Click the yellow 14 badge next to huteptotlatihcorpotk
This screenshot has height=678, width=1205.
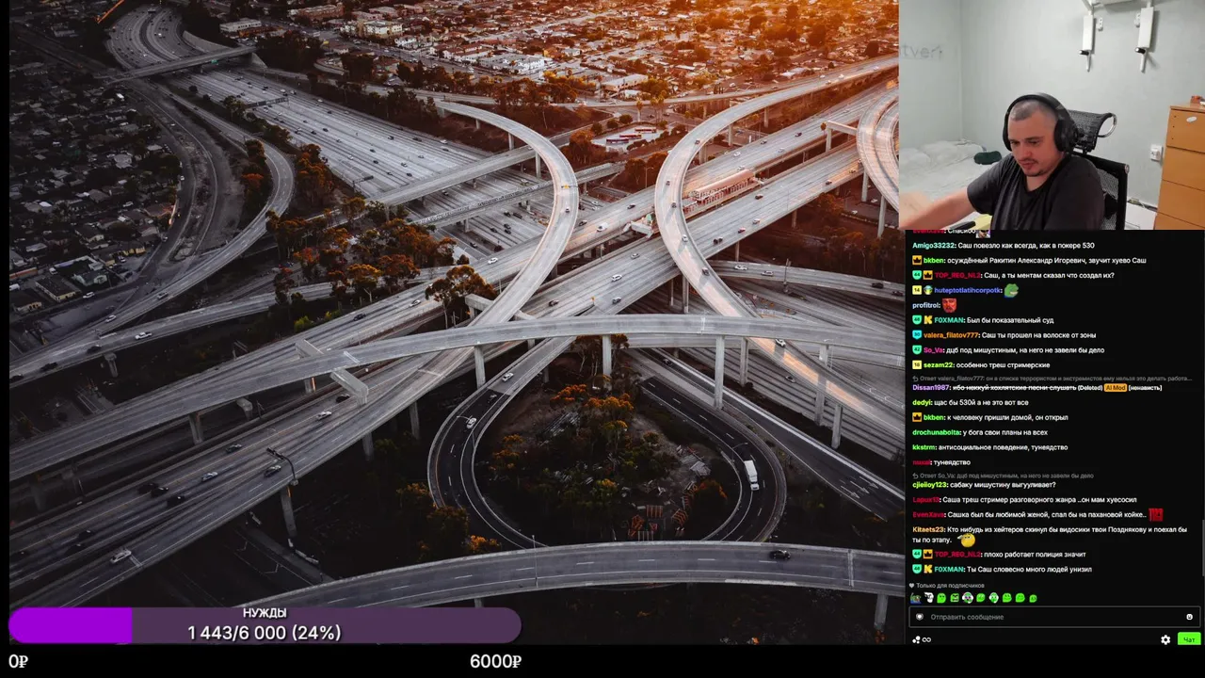pyautogui.click(x=917, y=290)
